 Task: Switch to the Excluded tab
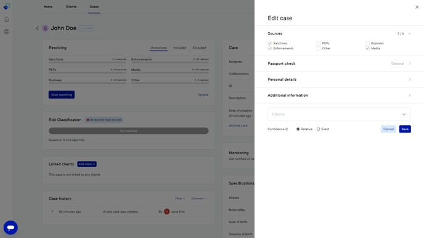pyautogui.click(x=199, y=47)
